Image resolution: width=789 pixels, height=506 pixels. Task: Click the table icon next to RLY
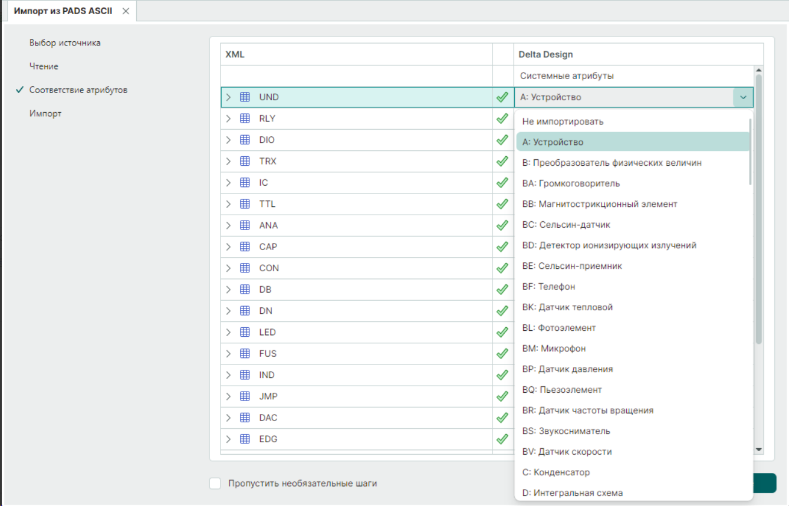point(245,119)
